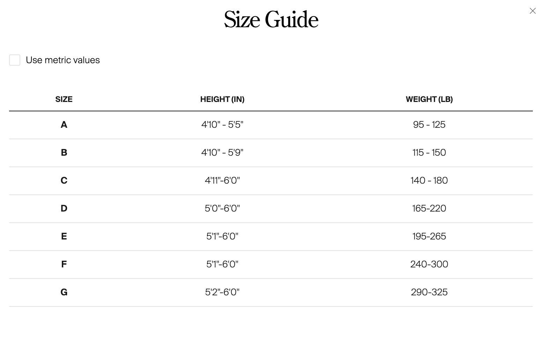Select the HEIGHT (IN) column header
The height and width of the screenshot is (340, 544).
point(222,99)
